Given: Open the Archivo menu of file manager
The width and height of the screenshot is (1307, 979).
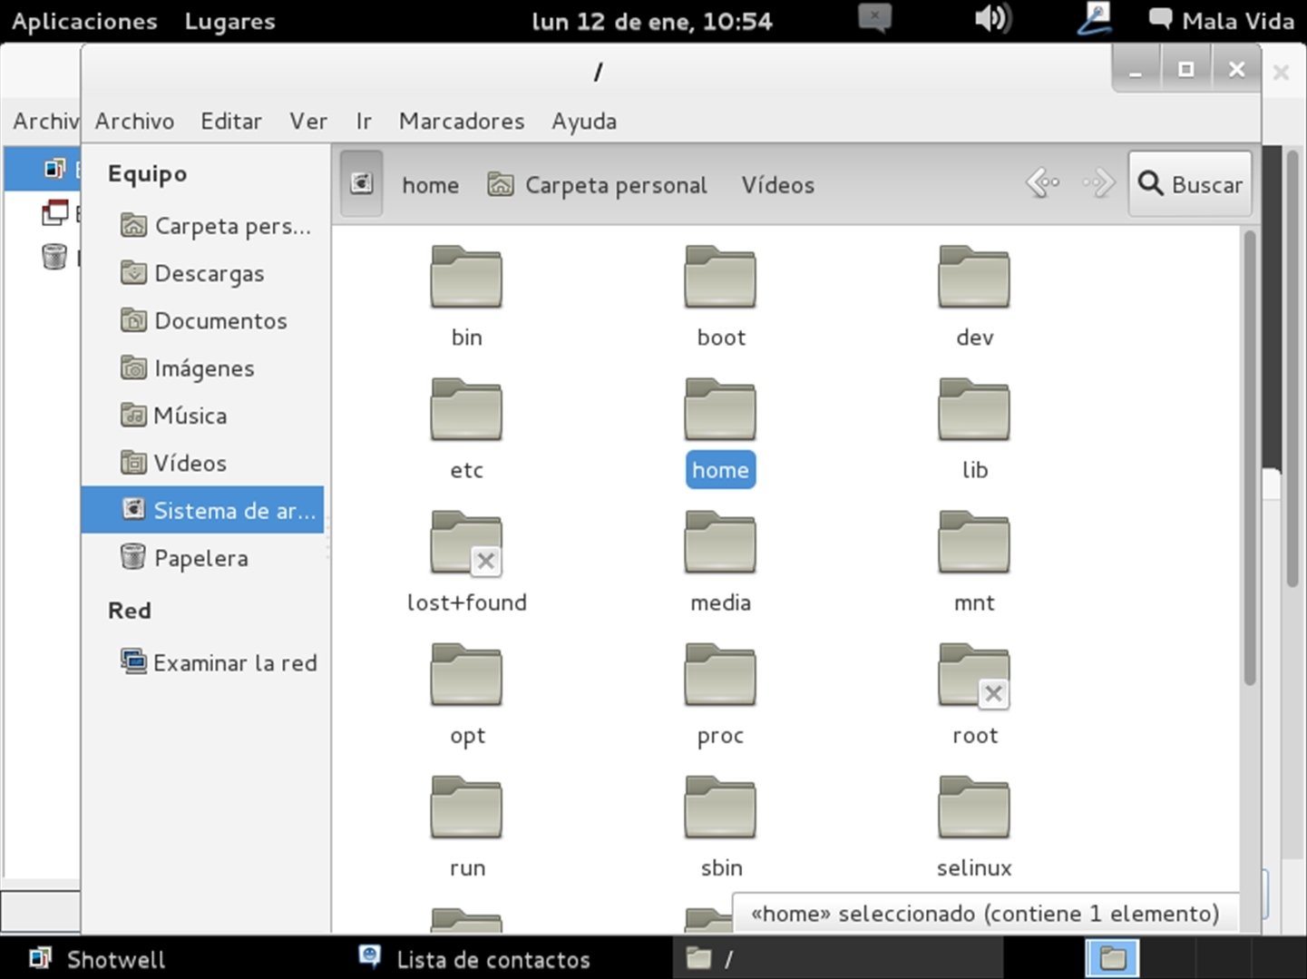Looking at the screenshot, I should coord(134,121).
